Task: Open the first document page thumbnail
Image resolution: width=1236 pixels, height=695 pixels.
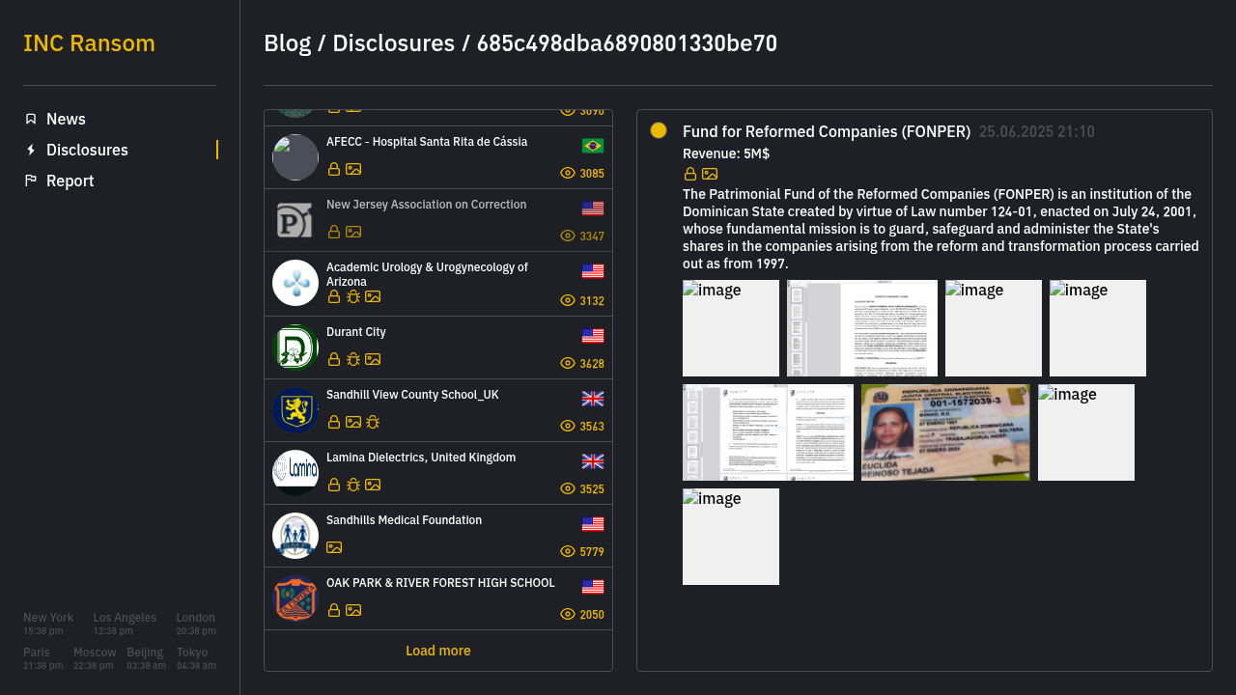Action: coord(862,328)
